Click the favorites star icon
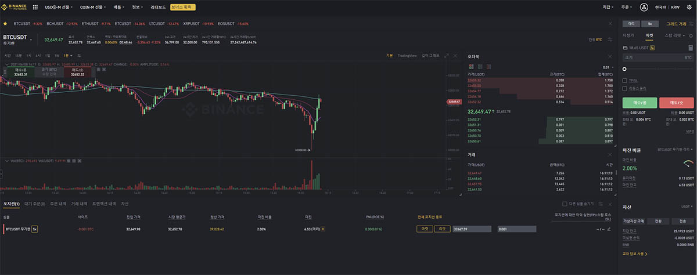This screenshot has height=275, width=697. [x=5, y=24]
